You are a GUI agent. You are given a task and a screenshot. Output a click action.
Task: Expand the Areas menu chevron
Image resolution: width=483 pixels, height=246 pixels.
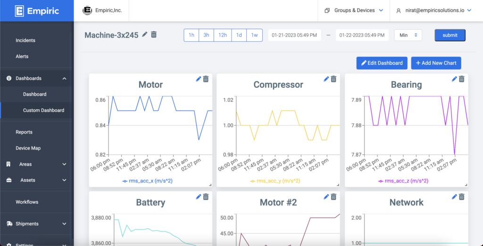(x=64, y=164)
